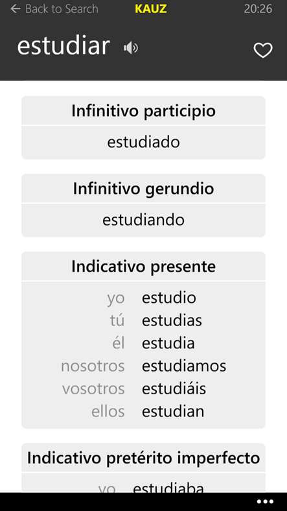The height and width of the screenshot is (511, 287).
Task: Select the Infinitivo participio header
Action: point(144,111)
